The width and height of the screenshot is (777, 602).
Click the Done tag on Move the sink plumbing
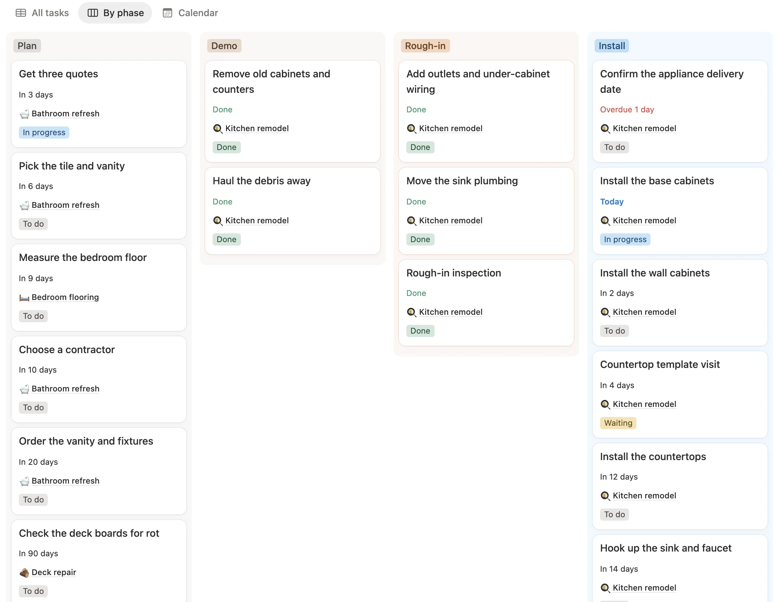coord(420,239)
